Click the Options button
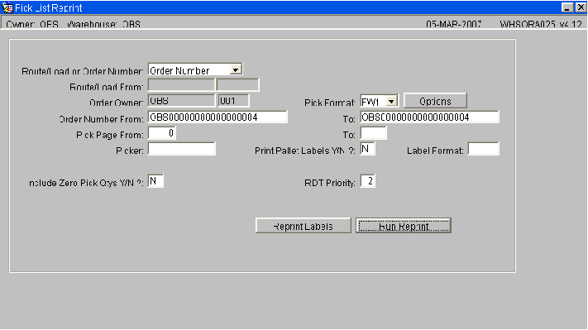This screenshot has width=588, height=330. click(435, 101)
